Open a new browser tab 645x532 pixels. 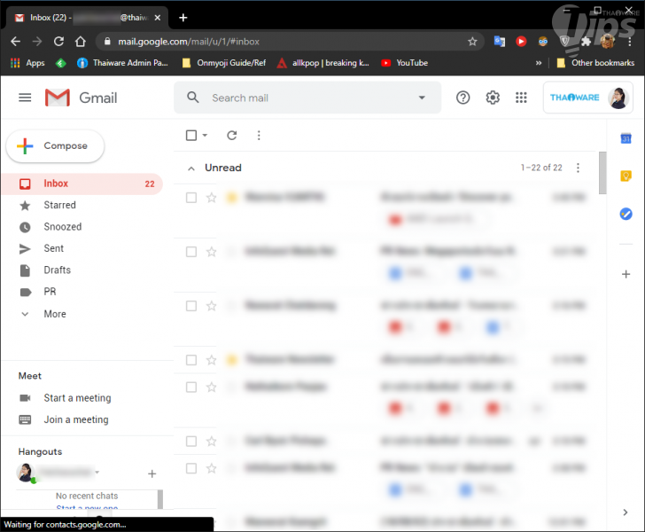pyautogui.click(x=183, y=18)
